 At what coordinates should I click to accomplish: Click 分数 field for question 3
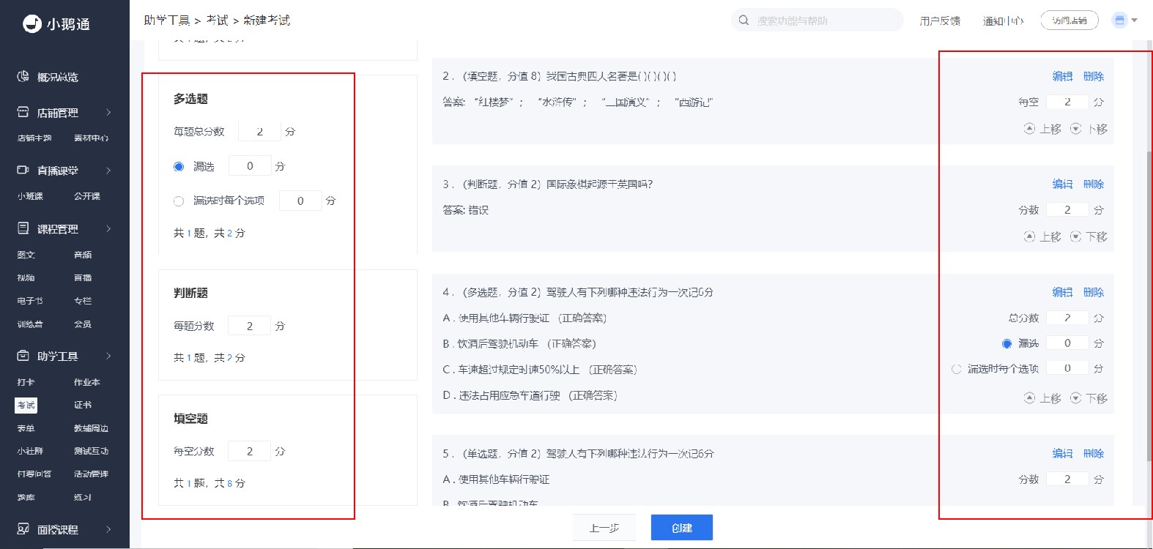(x=1067, y=210)
